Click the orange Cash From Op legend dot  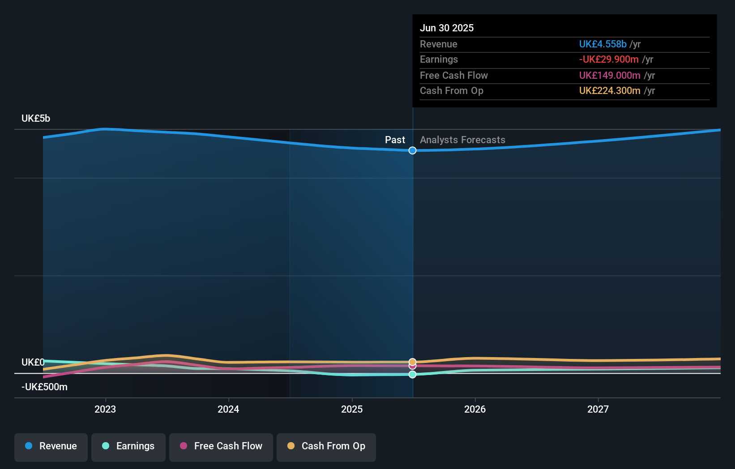(291, 446)
